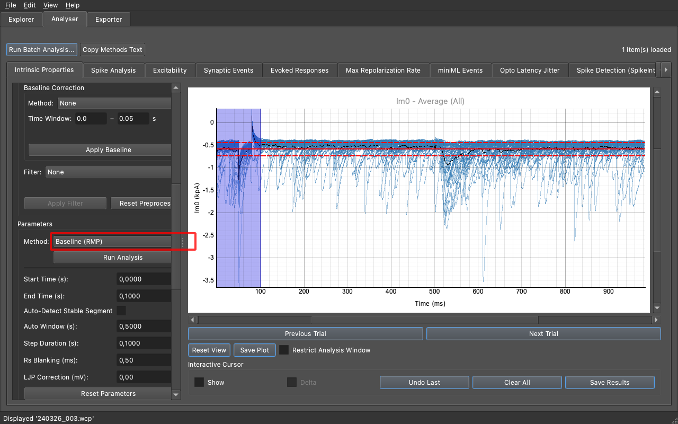Click plot horizontal scrollbar thumb
The image size is (678, 424).
[425, 320]
